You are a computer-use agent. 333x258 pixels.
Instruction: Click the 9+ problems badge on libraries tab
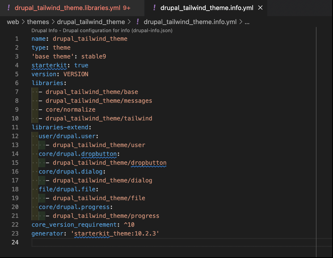click(127, 8)
